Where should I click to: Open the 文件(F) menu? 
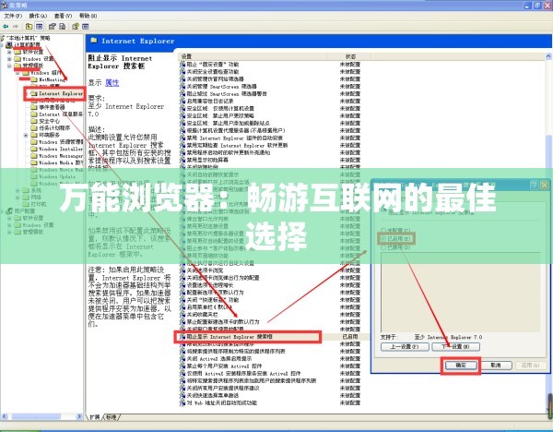[13, 16]
